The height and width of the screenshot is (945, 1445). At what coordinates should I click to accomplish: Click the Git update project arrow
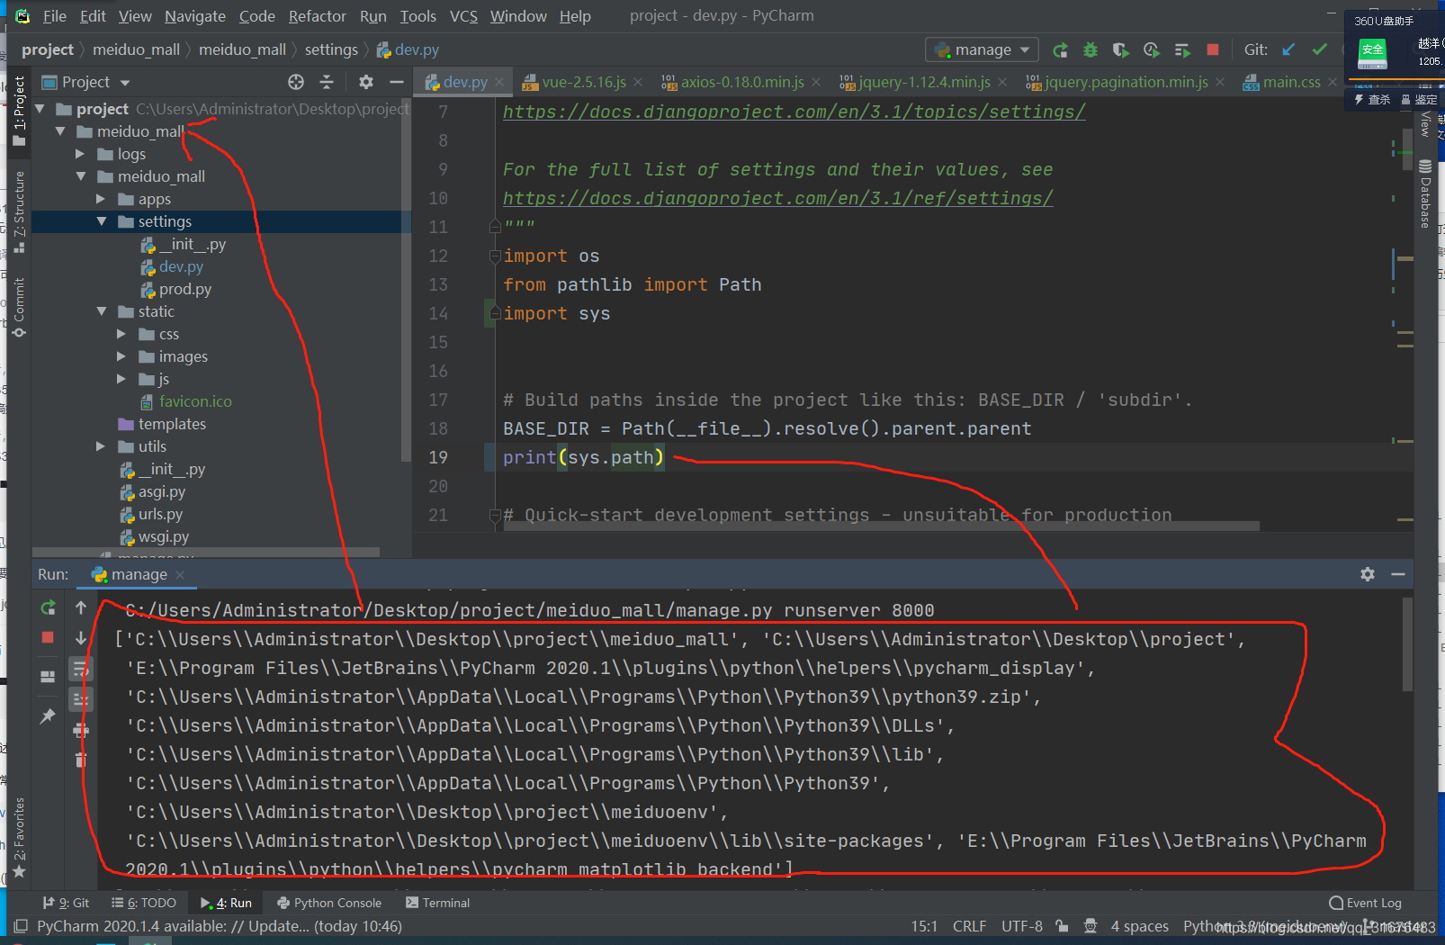point(1289,50)
